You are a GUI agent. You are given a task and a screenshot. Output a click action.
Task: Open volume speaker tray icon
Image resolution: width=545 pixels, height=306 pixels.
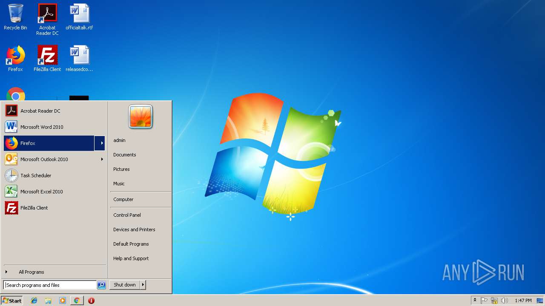pos(505,300)
